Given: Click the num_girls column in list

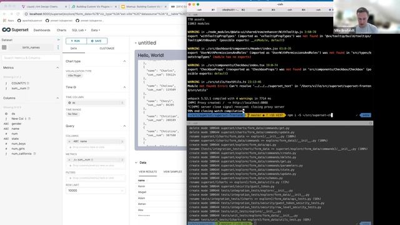Looking at the screenshot, I should tap(18, 149).
